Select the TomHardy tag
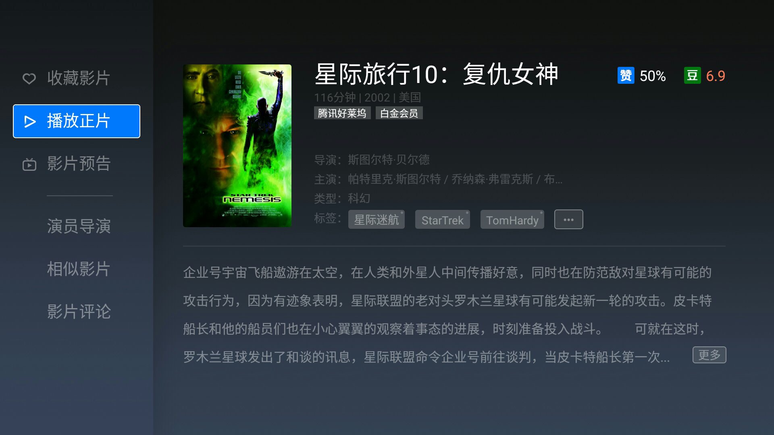 pyautogui.click(x=512, y=220)
